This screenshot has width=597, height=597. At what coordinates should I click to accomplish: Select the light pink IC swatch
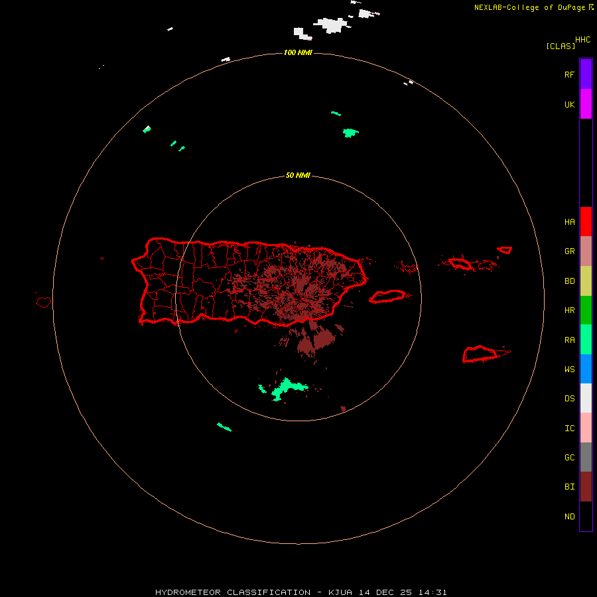pos(586,428)
